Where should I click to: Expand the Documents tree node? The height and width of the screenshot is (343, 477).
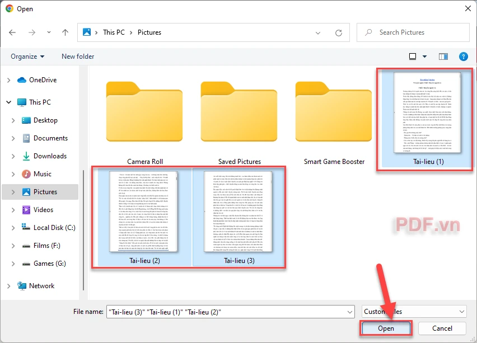point(13,138)
